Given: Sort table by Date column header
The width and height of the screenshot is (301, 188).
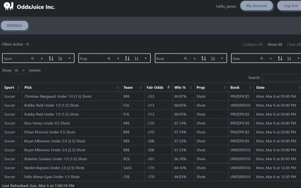Looking at the screenshot, I should (278, 88).
